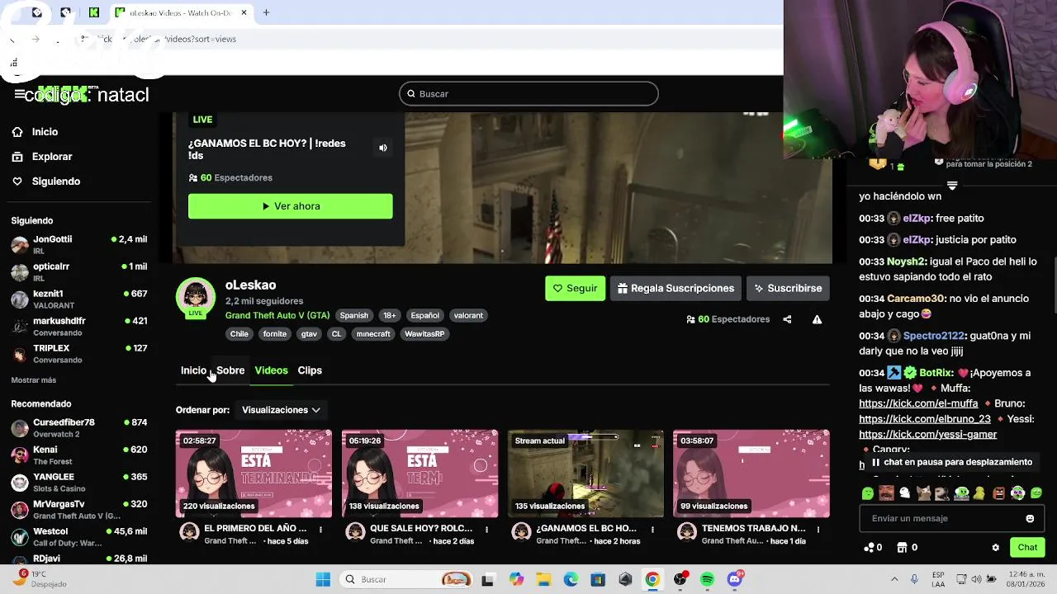
Task: Open the kick.com/el-muffa chat link
Action: (918, 403)
